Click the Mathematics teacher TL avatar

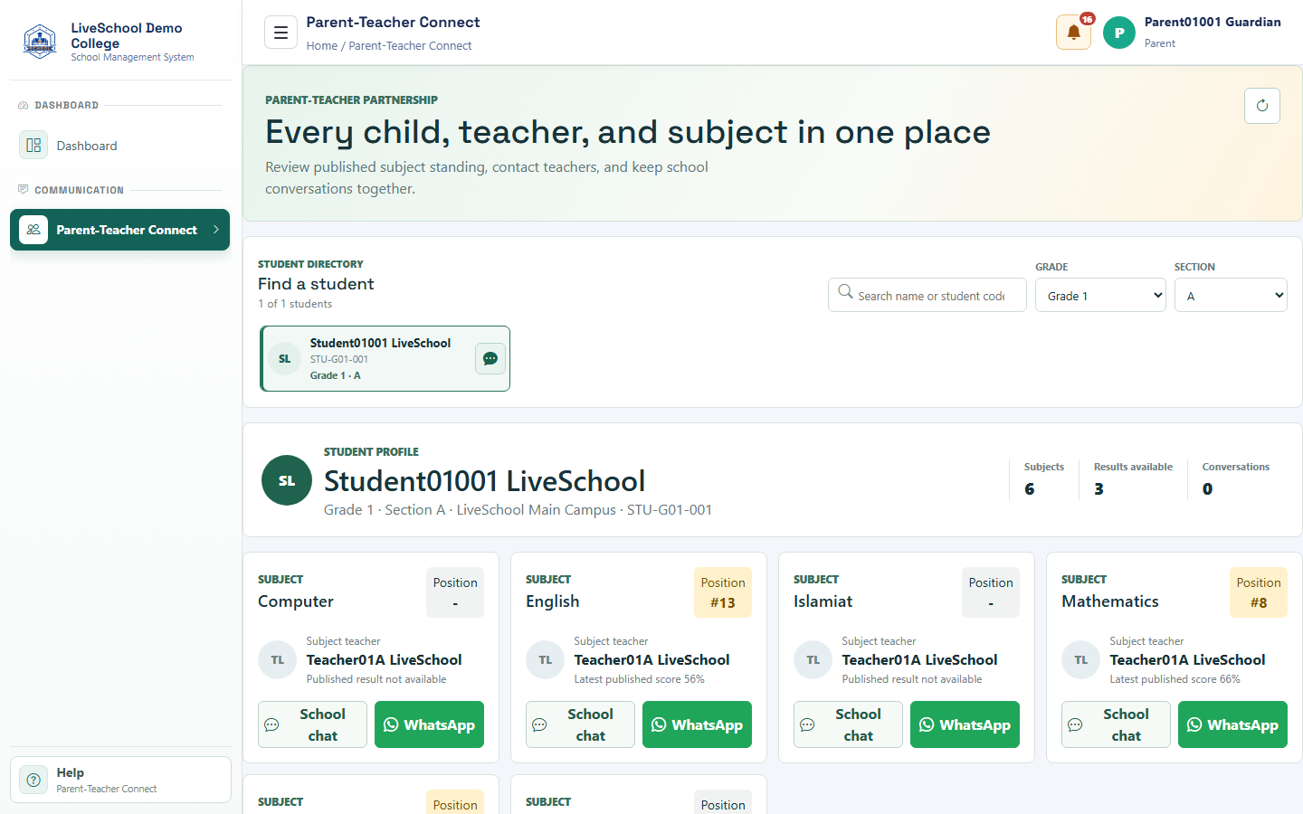coord(1081,660)
